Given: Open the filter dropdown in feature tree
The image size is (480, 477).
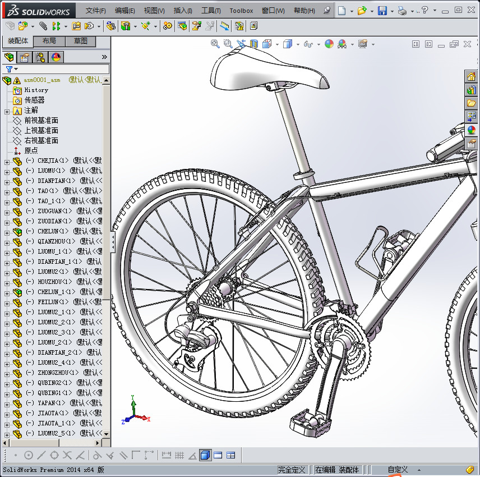Looking at the screenshot, I should (16, 69).
